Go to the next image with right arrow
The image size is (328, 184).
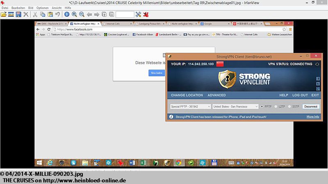pyautogui.click(x=97, y=14)
